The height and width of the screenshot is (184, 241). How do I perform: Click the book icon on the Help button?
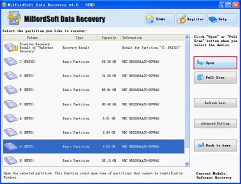(x=213, y=20)
